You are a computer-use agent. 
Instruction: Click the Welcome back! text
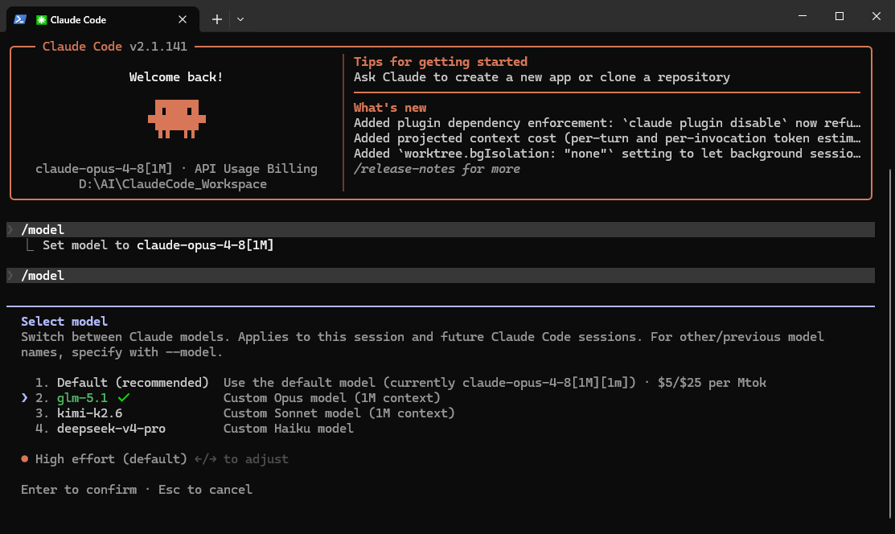(x=176, y=77)
